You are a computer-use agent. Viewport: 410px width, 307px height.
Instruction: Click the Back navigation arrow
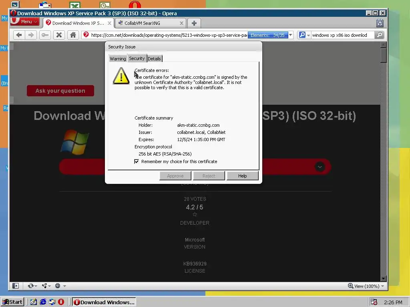19,35
